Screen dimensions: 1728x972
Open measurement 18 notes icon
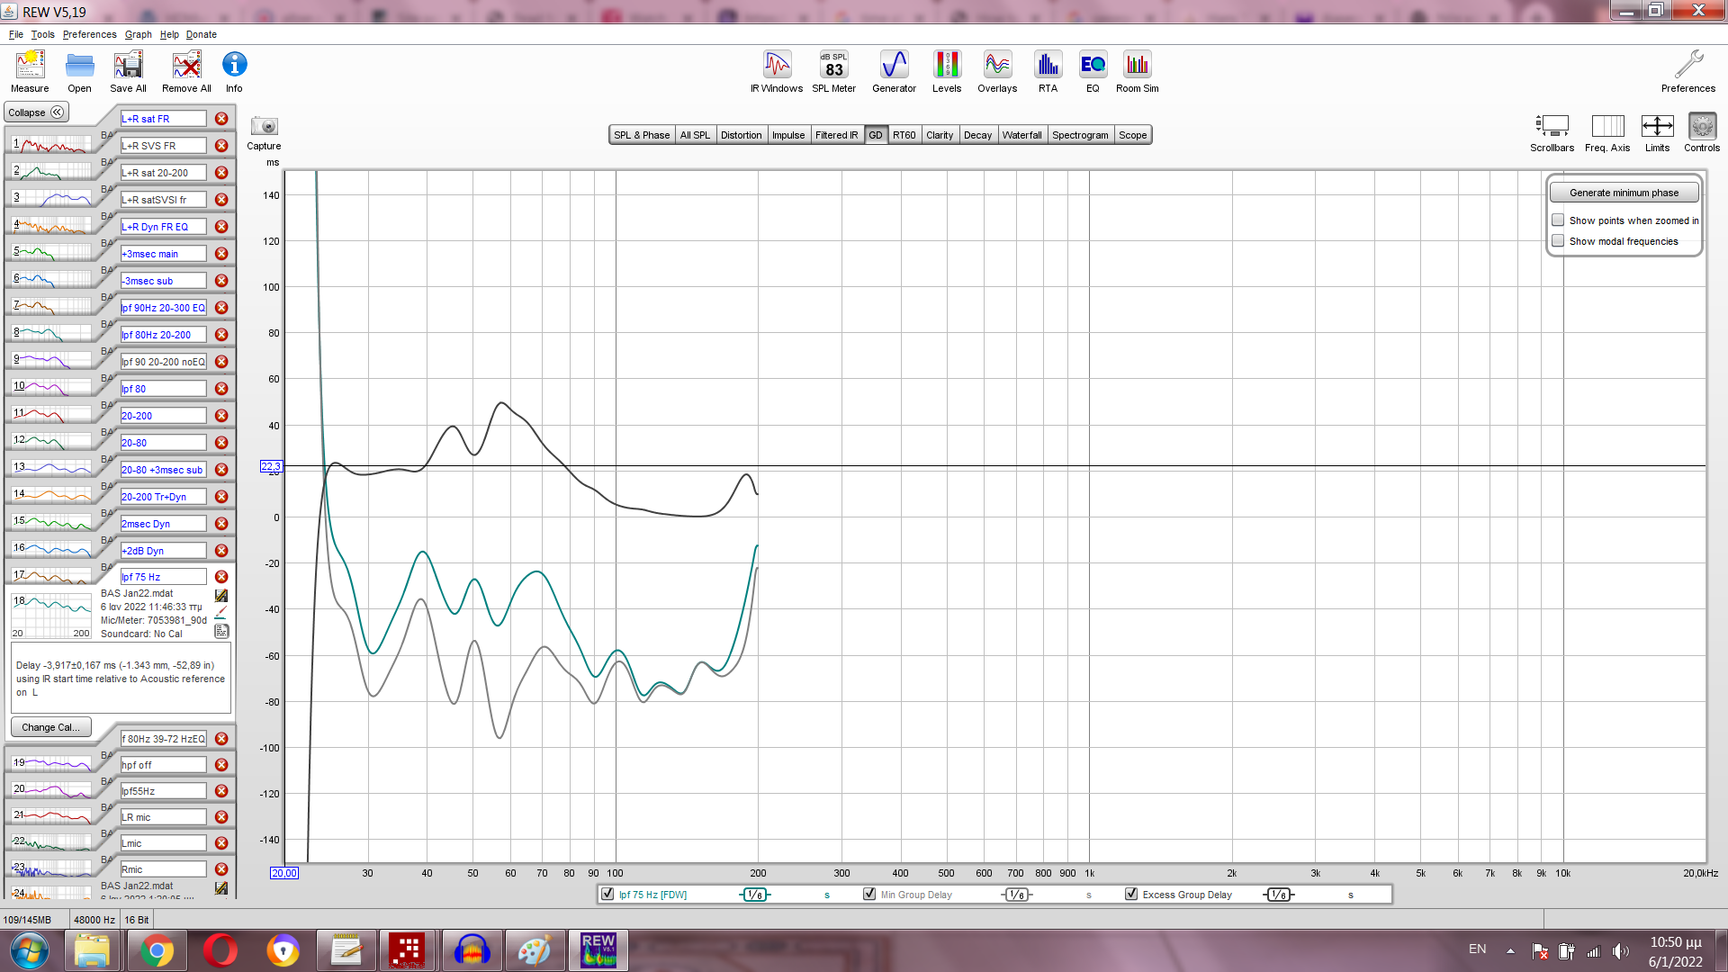point(221,632)
